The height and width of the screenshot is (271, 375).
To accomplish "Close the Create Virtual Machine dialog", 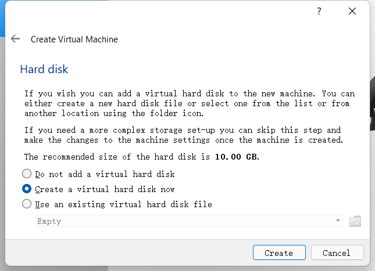I will pos(352,12).
